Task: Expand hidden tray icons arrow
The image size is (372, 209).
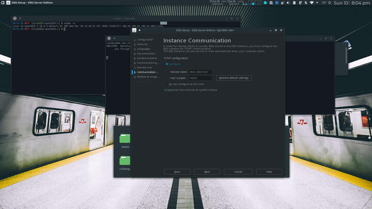Action: [317, 3]
